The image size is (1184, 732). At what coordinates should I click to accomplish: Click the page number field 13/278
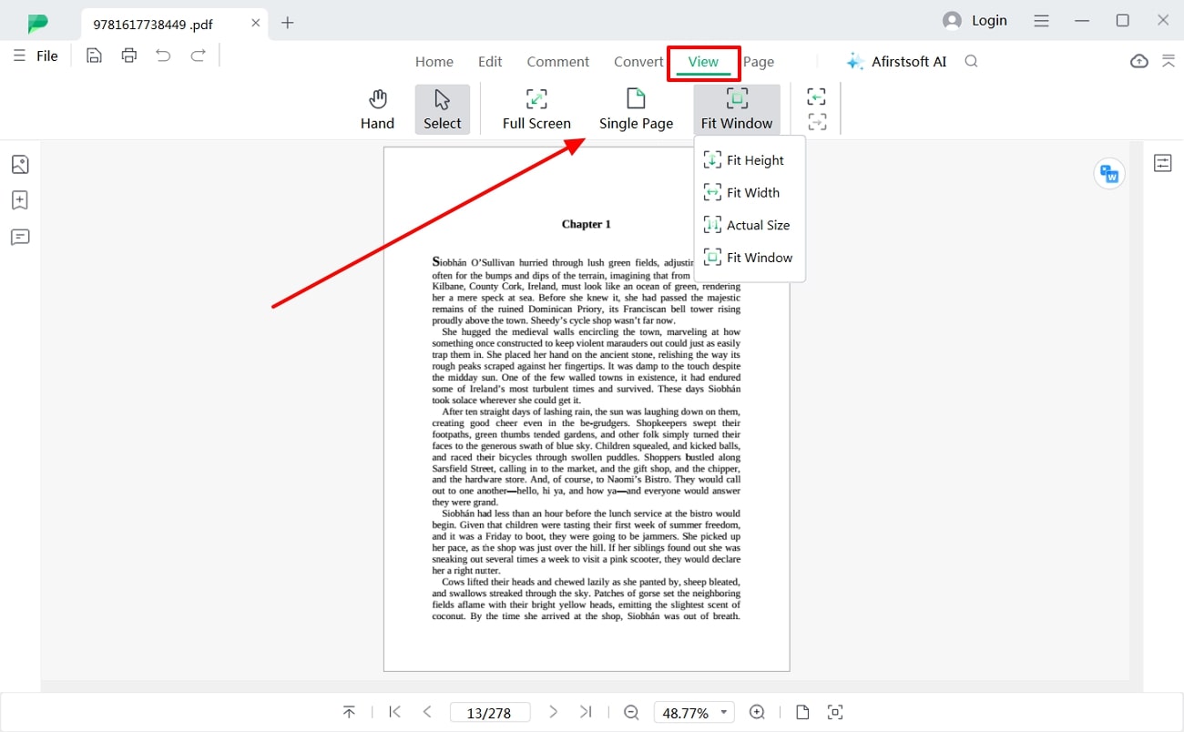tap(489, 713)
